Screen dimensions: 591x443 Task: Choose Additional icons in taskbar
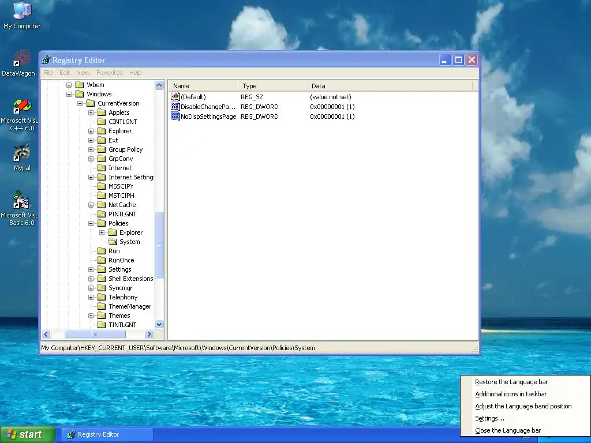525,394
